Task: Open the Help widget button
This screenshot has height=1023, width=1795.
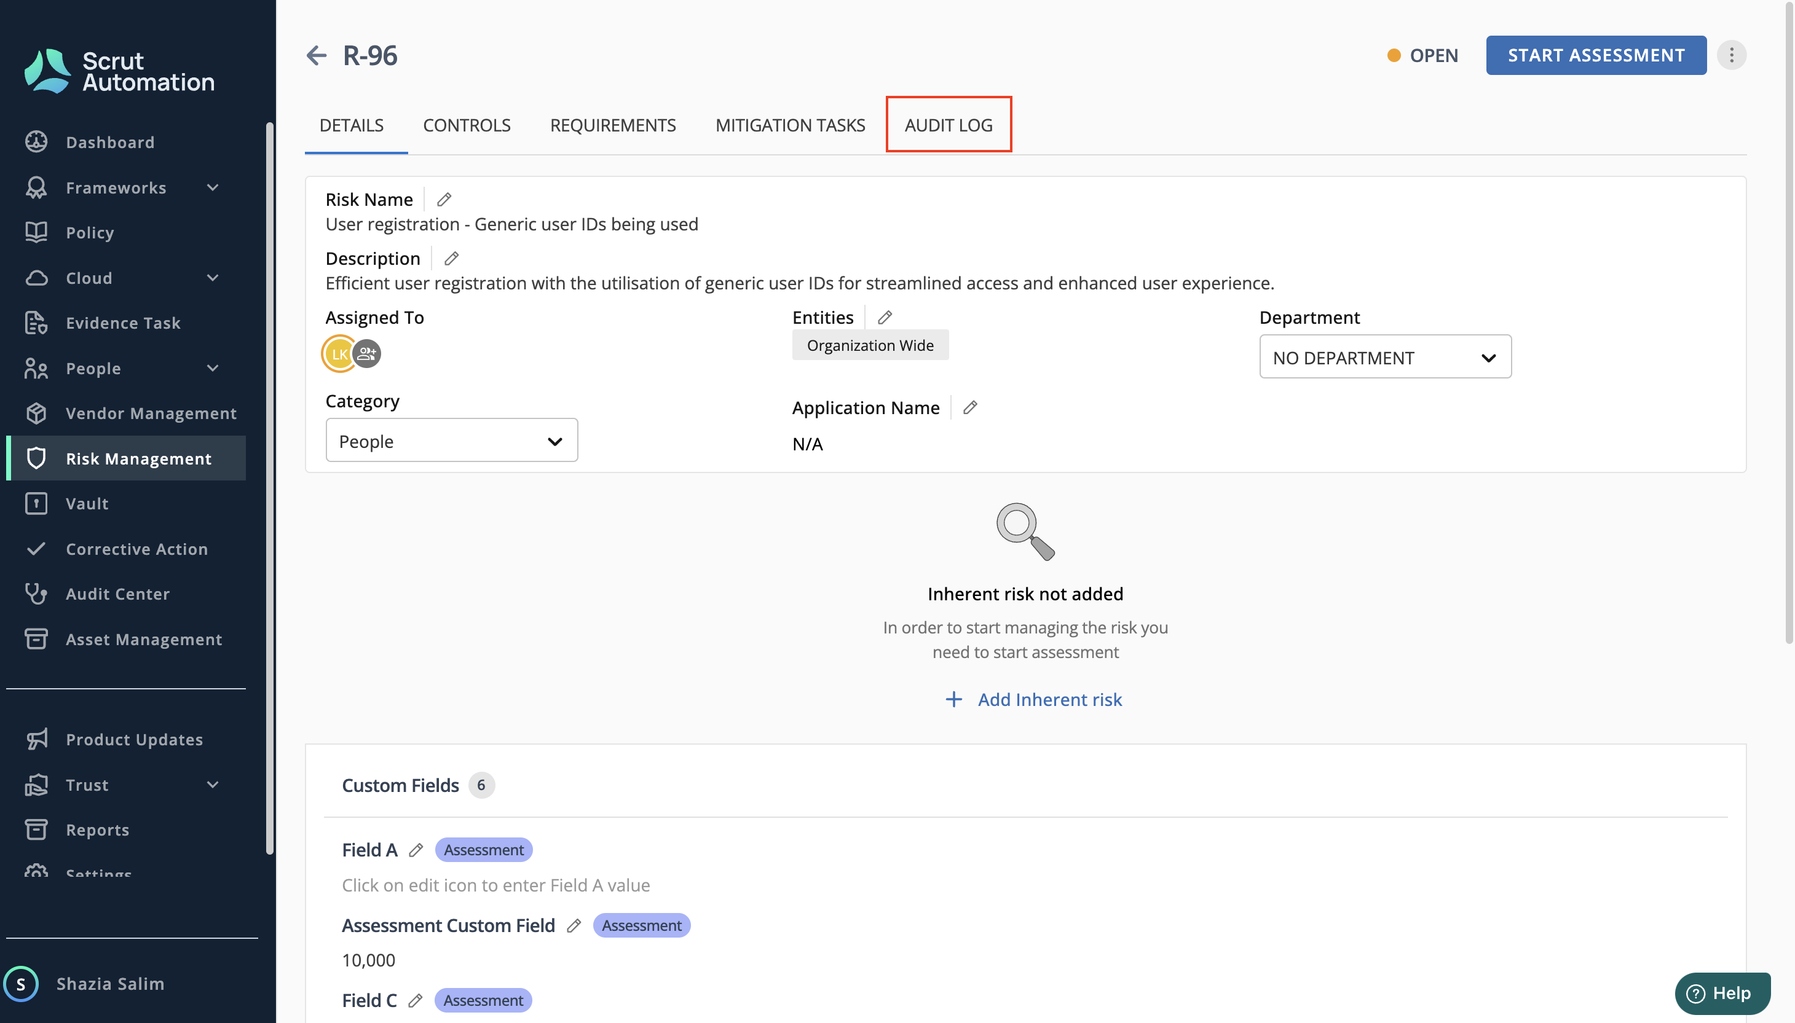Action: [1722, 993]
